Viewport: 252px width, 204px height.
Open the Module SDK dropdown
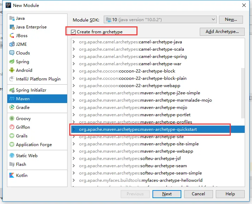click(160, 19)
